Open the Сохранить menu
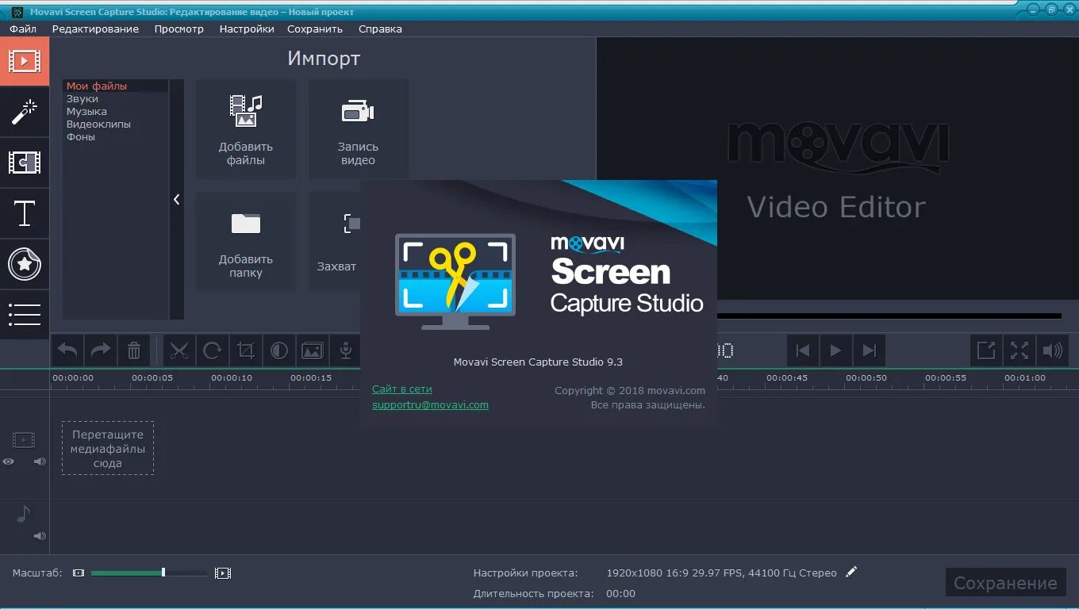The height and width of the screenshot is (609, 1079). (x=315, y=29)
